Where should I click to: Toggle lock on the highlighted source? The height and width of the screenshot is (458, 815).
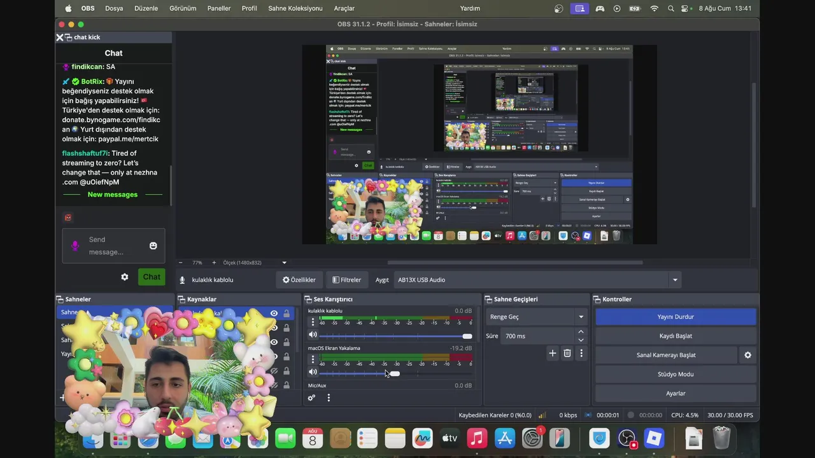[x=287, y=314]
